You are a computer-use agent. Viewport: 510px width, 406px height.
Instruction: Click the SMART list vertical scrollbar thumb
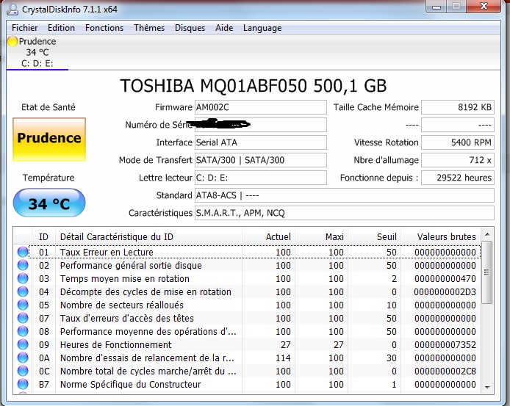click(487, 272)
